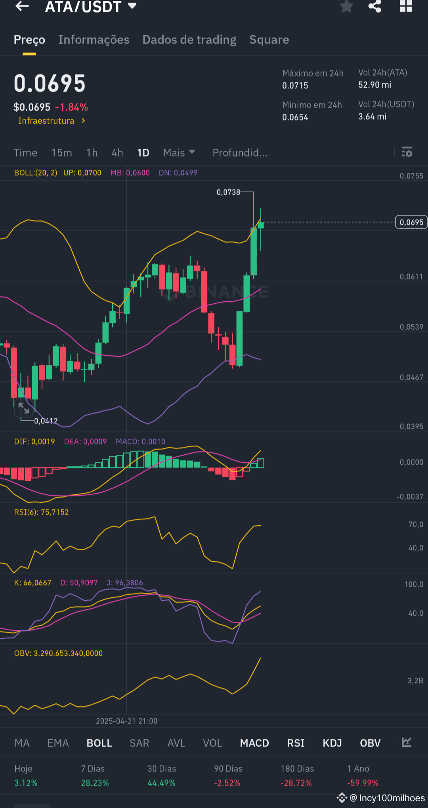Select the 1D chart interval
The width and height of the screenshot is (428, 808).
(x=143, y=153)
